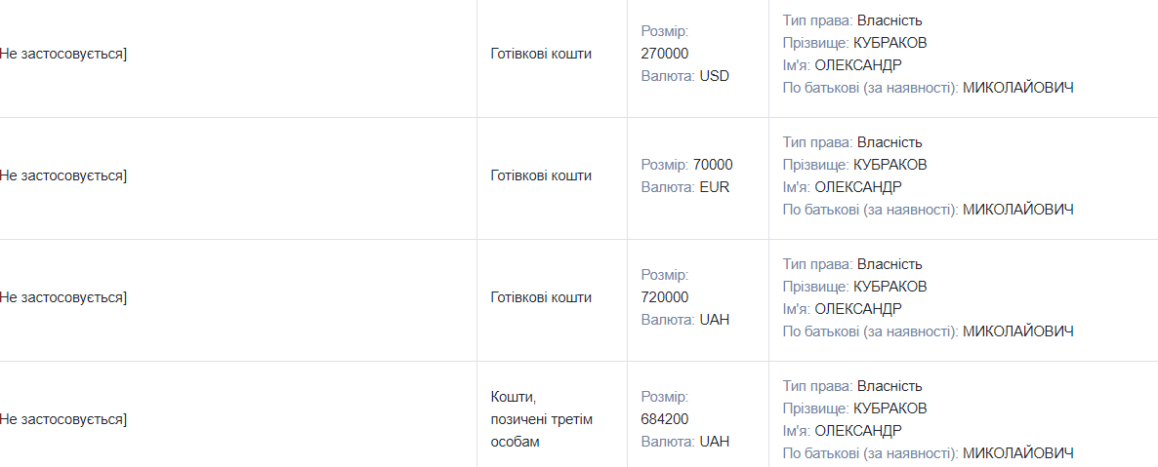Select surname КУБРАКОВ in the USD row

point(889,43)
